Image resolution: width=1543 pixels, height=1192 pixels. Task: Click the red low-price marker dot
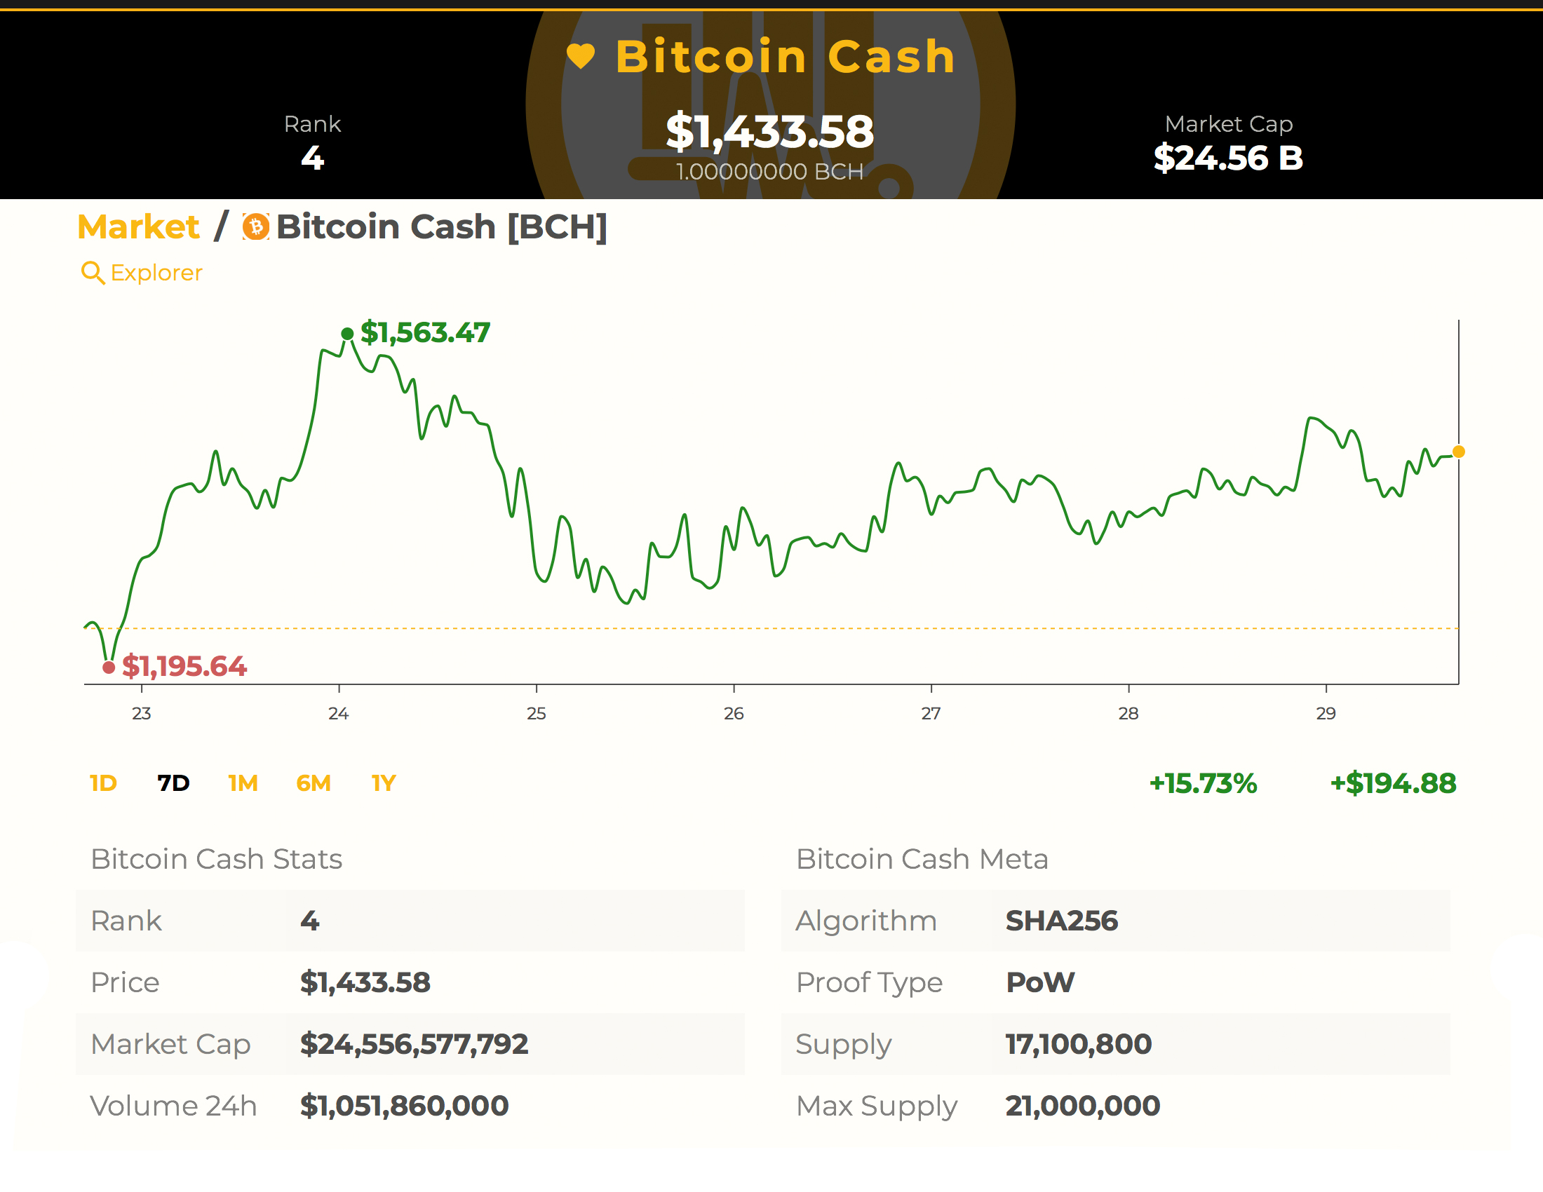tap(109, 668)
